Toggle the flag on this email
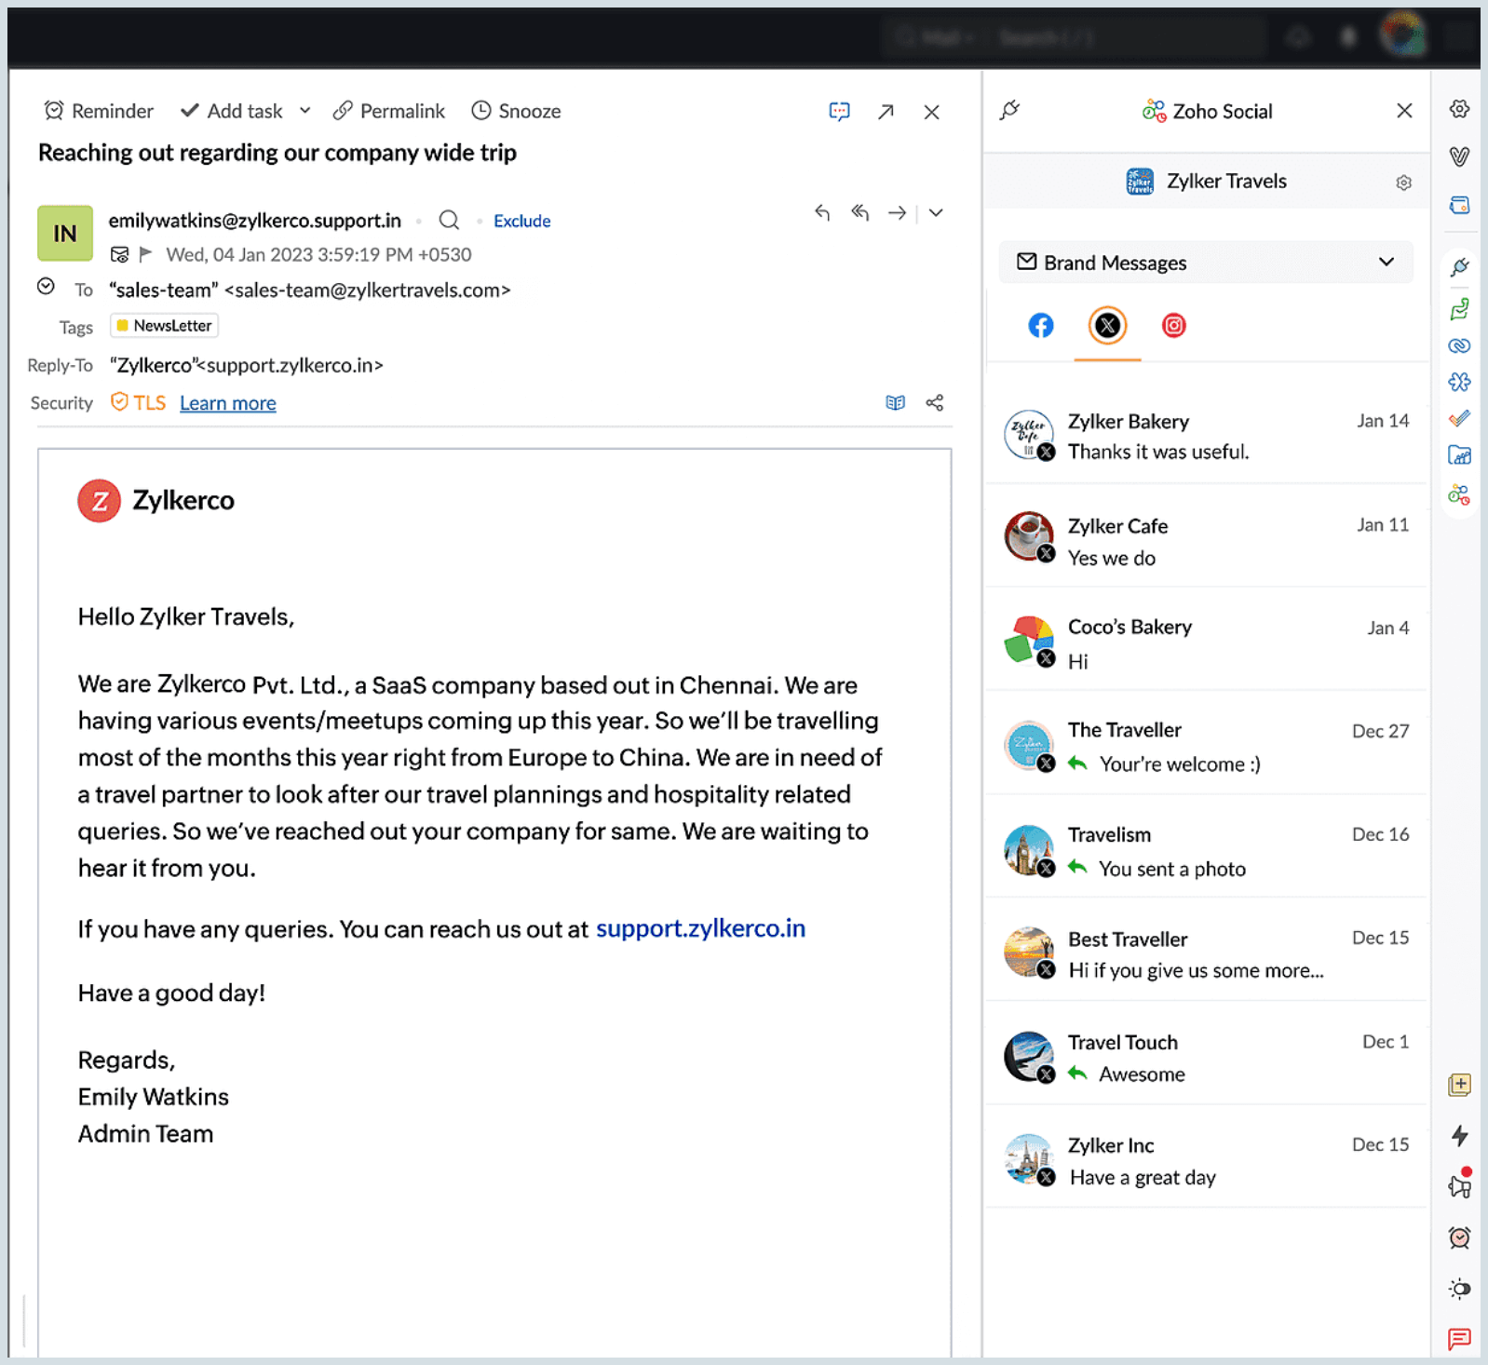Viewport: 1488px width, 1365px height. [x=146, y=254]
